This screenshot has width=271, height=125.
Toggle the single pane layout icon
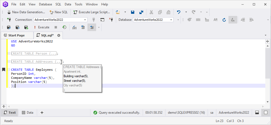(x=266, y=113)
